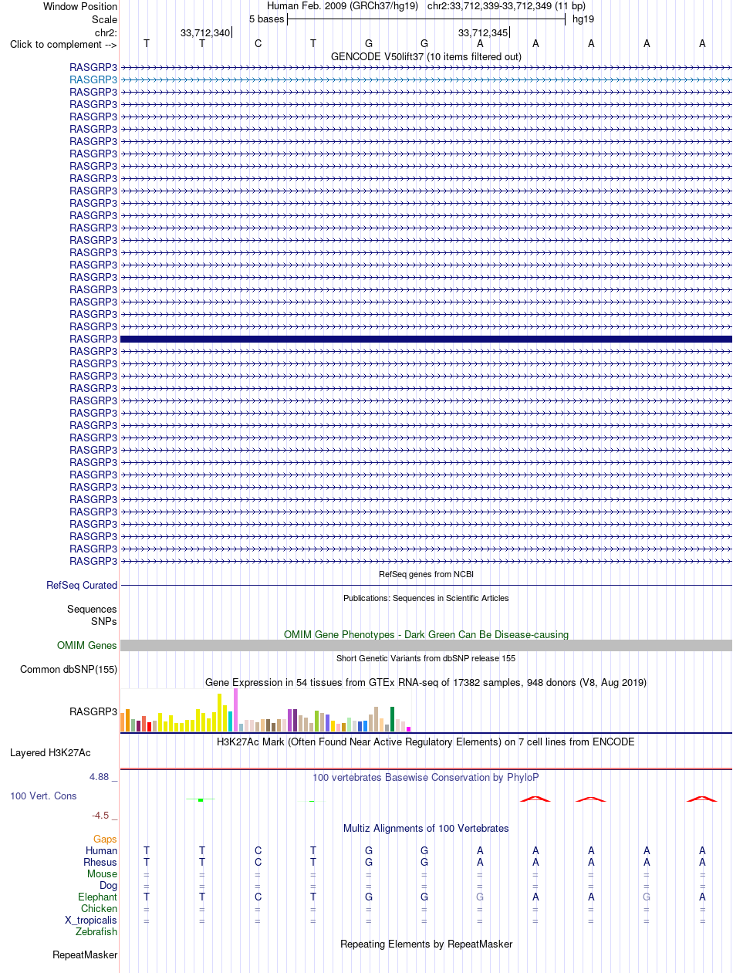Click the '5 bases' scale bar label

pos(266,19)
